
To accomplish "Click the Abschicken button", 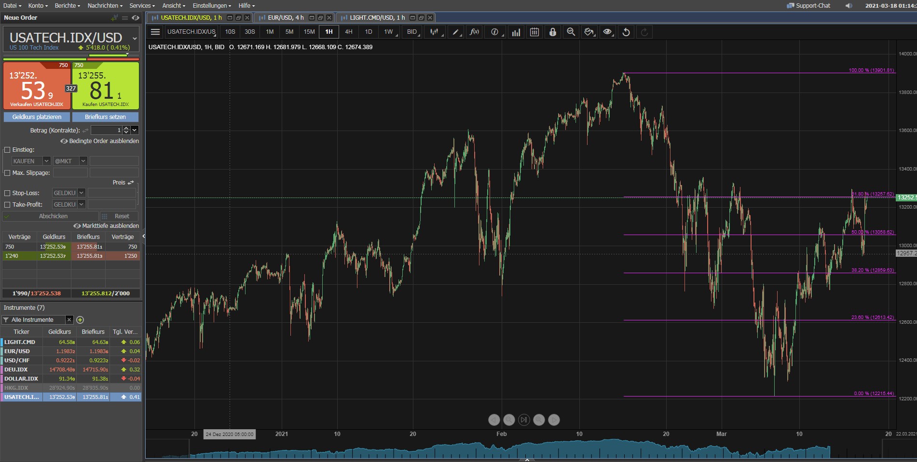I will coord(53,216).
